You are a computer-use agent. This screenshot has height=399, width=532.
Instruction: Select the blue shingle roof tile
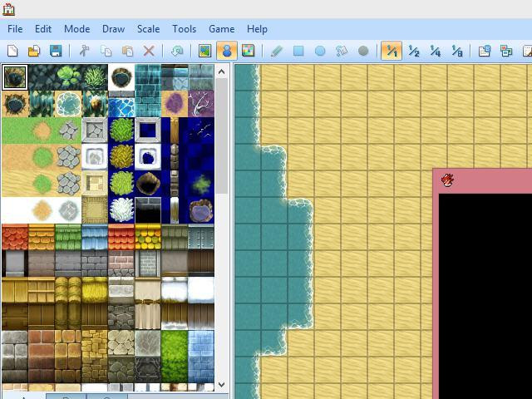(x=95, y=237)
